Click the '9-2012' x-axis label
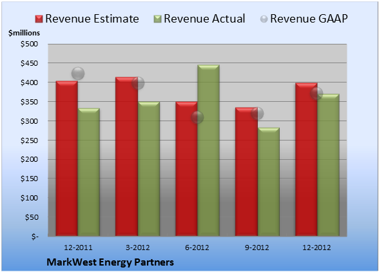379x272 pixels. pyautogui.click(x=257, y=248)
